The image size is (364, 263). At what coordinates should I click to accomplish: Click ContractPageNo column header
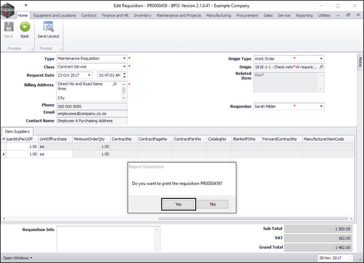tap(155, 139)
